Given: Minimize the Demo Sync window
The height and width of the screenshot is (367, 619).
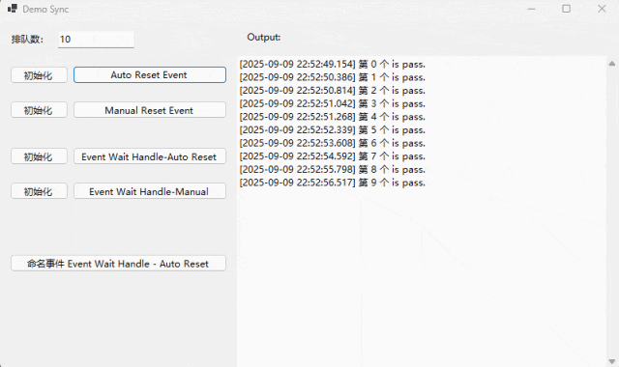Looking at the screenshot, I should (x=531, y=9).
